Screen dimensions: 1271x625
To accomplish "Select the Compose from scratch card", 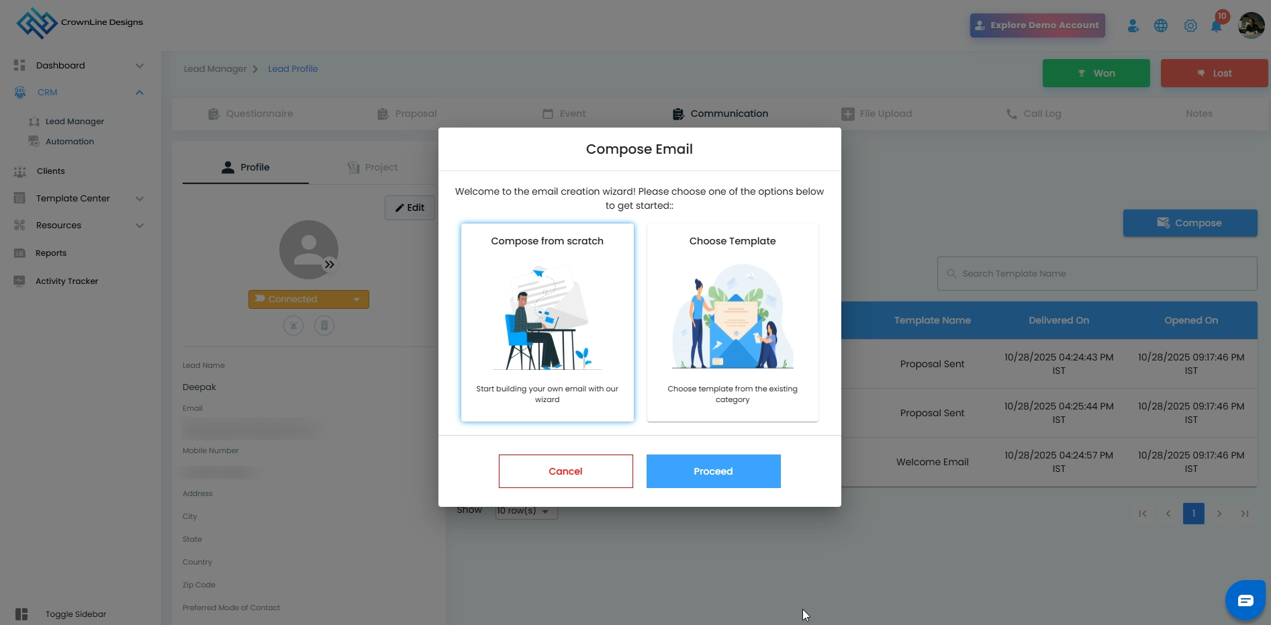I will 547,322.
